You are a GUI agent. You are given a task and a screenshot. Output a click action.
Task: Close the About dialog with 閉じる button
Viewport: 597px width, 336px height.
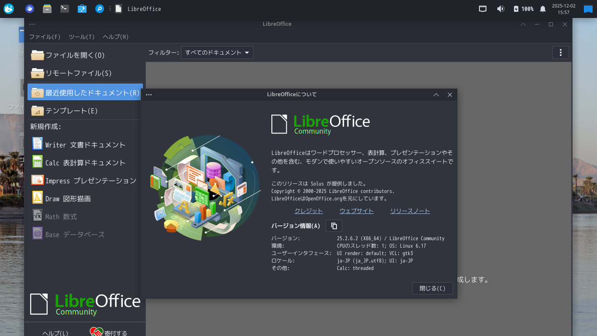(x=432, y=288)
